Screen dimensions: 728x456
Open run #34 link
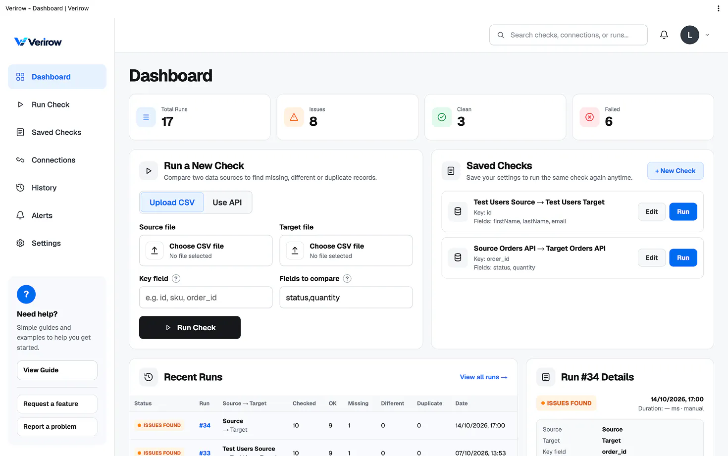click(x=205, y=425)
